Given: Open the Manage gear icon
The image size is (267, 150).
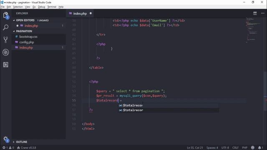Looking at the screenshot, I should 6,139.
